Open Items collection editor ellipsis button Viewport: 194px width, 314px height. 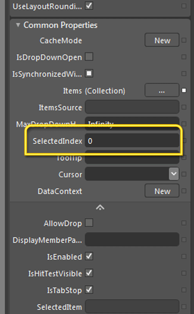point(162,90)
